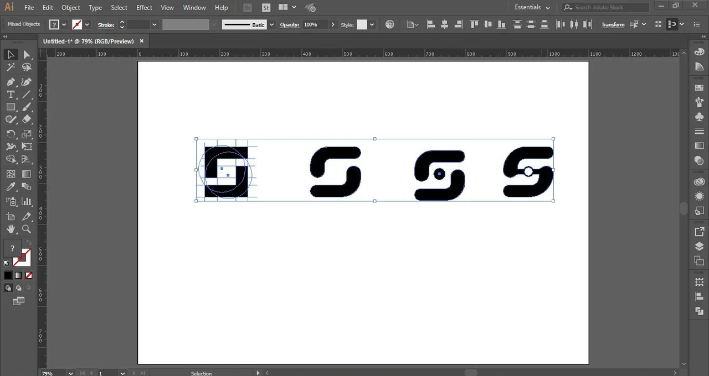The image size is (709, 376).
Task: Open the stroke weight dropdown
Action: [154, 24]
